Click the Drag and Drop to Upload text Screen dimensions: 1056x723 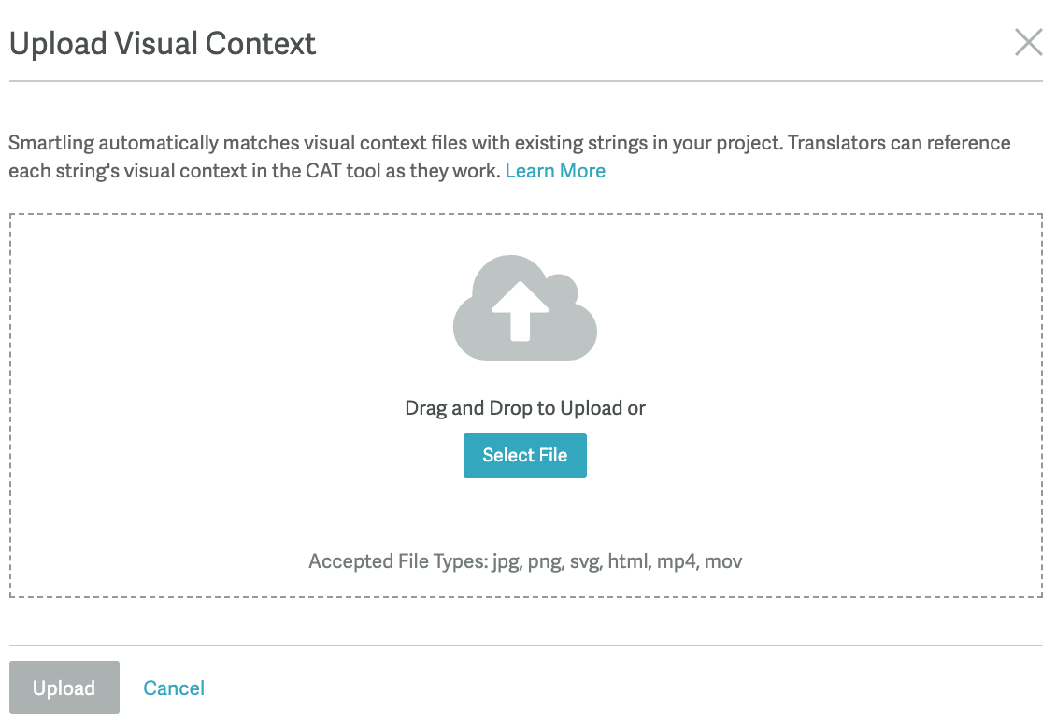point(524,408)
